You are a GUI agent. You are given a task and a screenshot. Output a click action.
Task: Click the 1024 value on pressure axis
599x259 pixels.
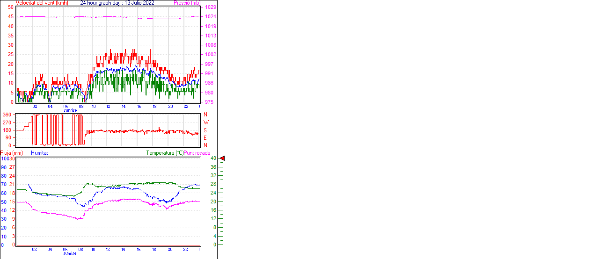pos(210,17)
